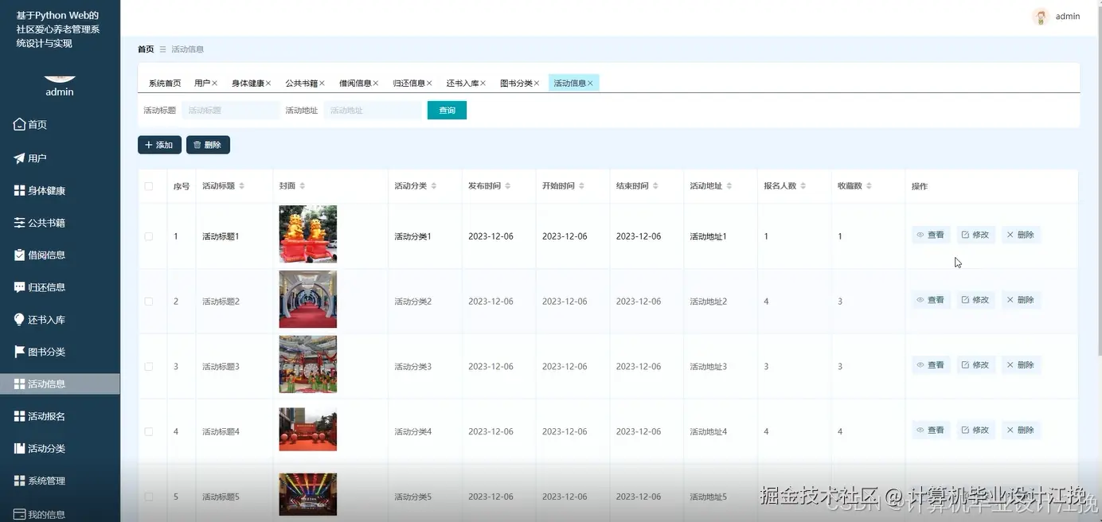Image resolution: width=1102 pixels, height=522 pixels.
Task: Sort by 发布时间 column
Action: pyautogui.click(x=508, y=186)
